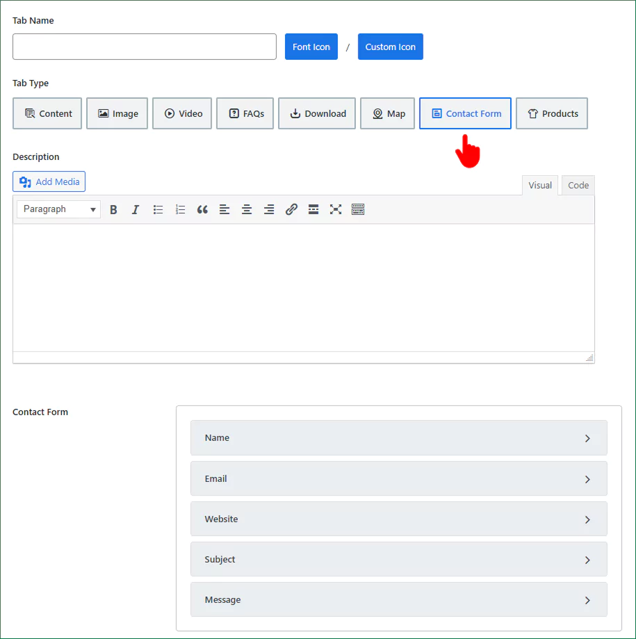Switch to the Visual editor tab
636x639 pixels.
(540, 186)
